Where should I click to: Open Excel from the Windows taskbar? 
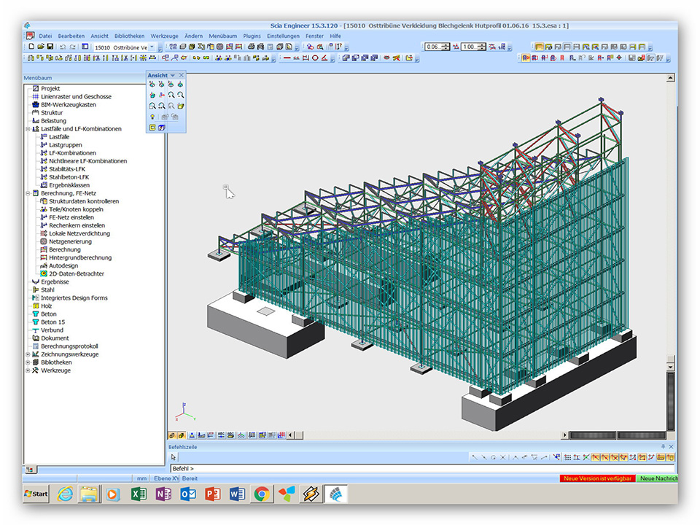pyautogui.click(x=139, y=494)
